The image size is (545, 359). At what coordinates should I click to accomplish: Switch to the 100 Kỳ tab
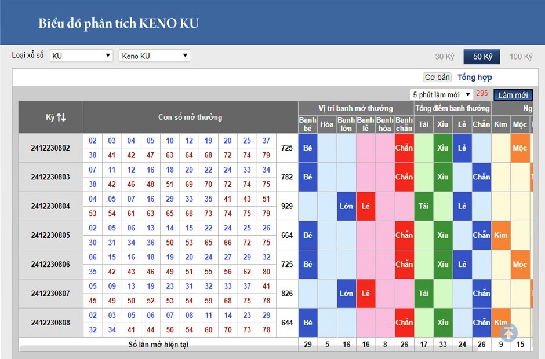pyautogui.click(x=521, y=57)
